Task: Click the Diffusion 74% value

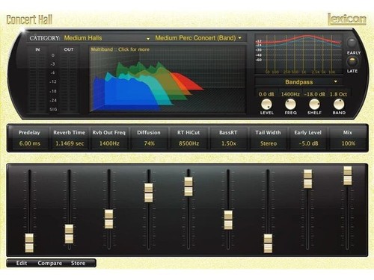Action: click(149, 143)
